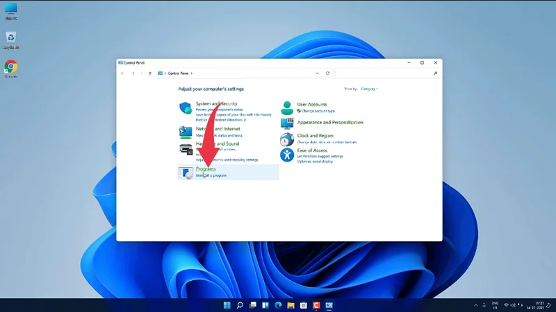Viewport: 556px width, 312px height.
Task: Open the Change account type link
Action: tap(318, 111)
